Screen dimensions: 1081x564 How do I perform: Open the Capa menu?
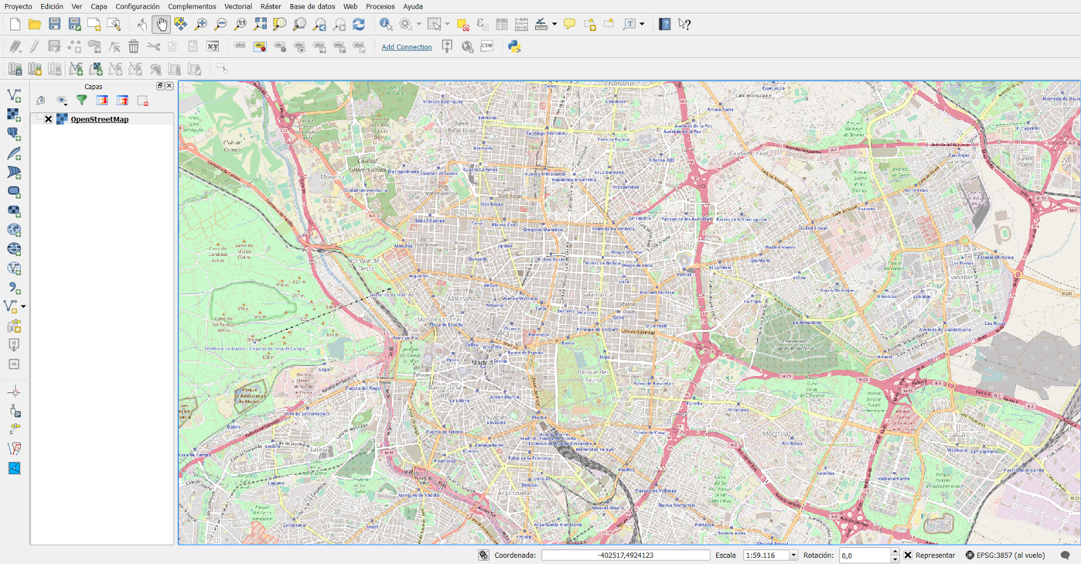point(99,6)
